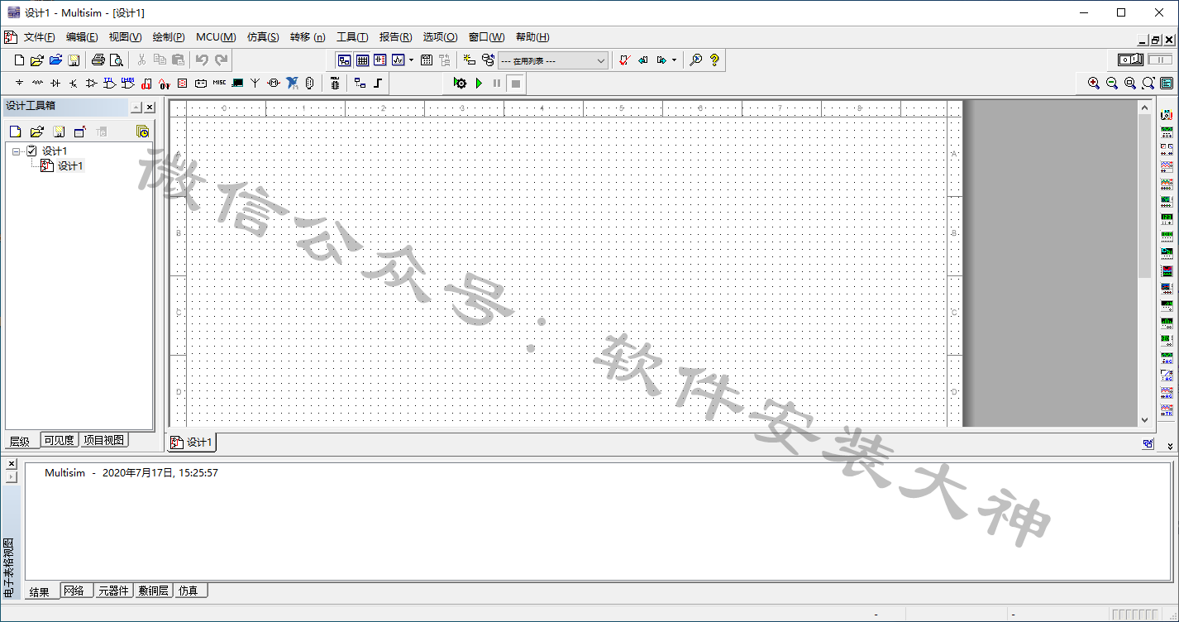Stop the simulation
The height and width of the screenshot is (622, 1179).
(515, 83)
